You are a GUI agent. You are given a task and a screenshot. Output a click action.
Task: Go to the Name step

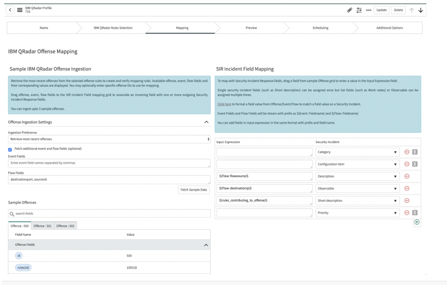(43, 28)
